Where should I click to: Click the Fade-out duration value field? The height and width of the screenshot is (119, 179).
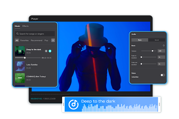click(161, 64)
